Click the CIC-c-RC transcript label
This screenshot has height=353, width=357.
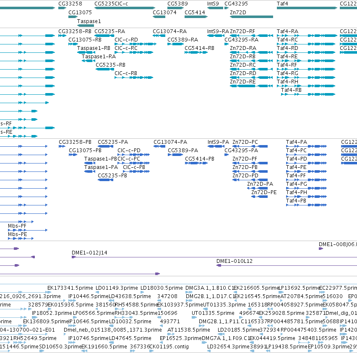click(x=126, y=48)
